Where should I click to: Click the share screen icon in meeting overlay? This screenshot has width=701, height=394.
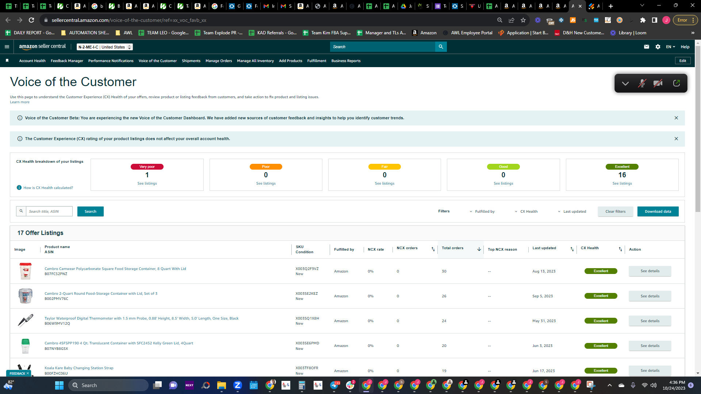click(676, 83)
